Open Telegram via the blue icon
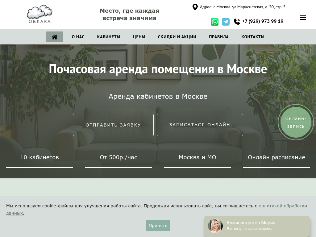 click(226, 22)
